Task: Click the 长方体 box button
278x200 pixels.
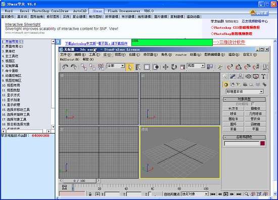Action: click(x=233, y=108)
